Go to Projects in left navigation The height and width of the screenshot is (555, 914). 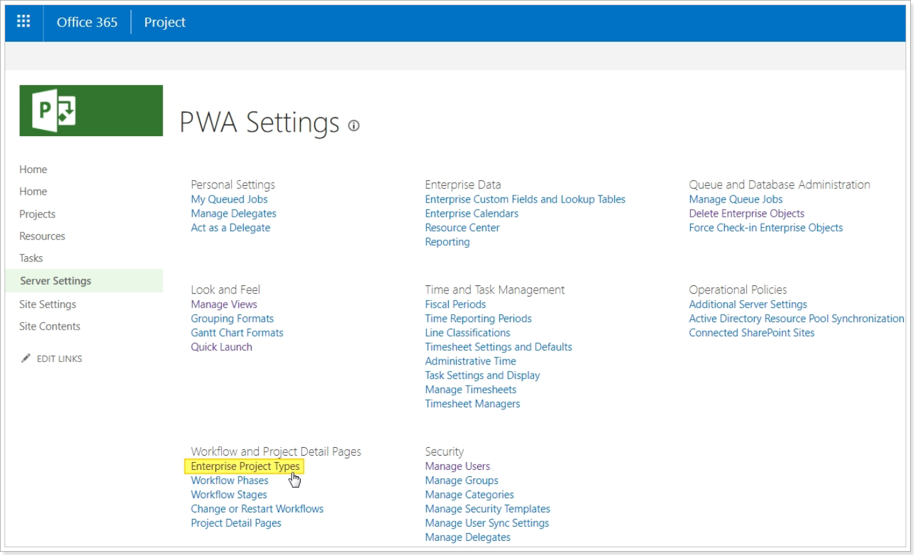(x=37, y=214)
